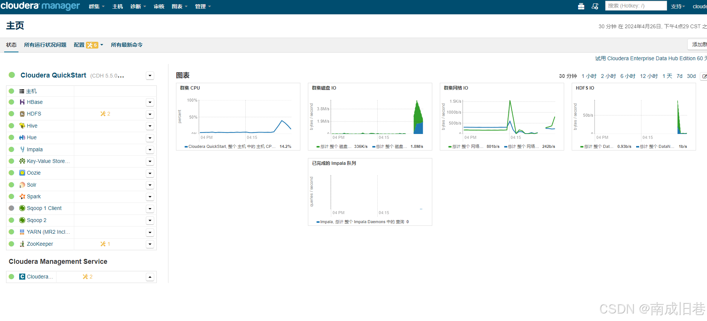
Task: Open the parcel gift icon in header
Action: click(x=581, y=6)
